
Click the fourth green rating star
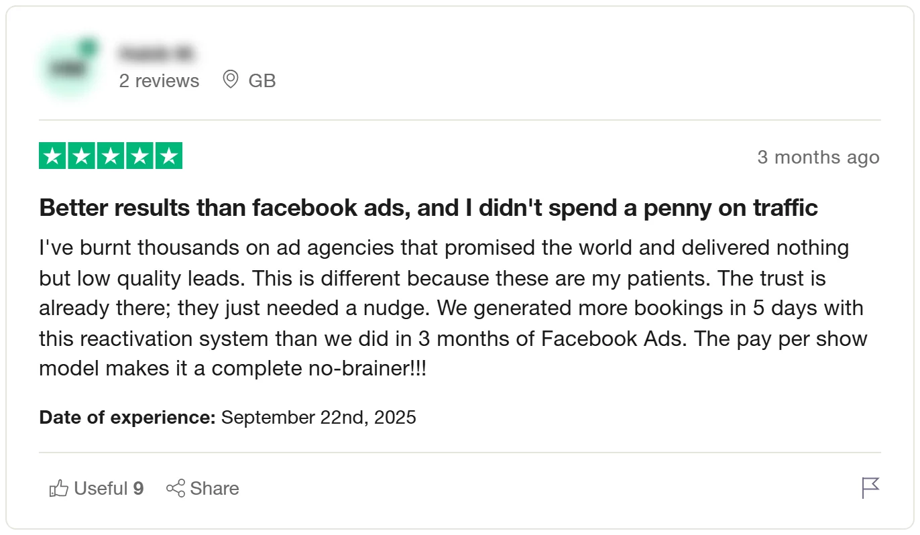139,156
